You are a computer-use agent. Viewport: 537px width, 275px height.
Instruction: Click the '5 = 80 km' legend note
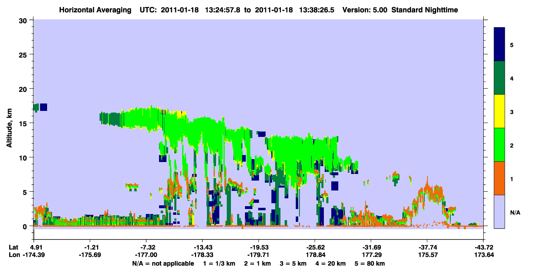pos(370,263)
